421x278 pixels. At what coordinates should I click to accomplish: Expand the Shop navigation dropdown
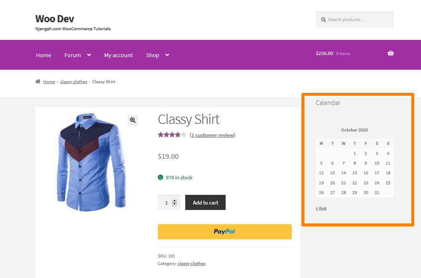167,55
